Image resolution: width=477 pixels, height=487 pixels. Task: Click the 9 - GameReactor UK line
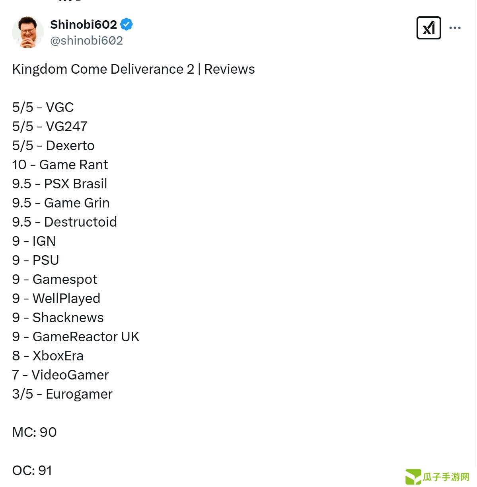point(76,336)
